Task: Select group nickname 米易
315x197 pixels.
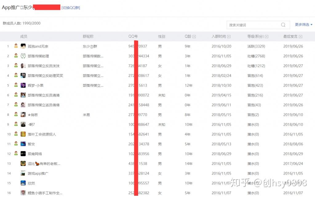Action: pyautogui.click(x=86, y=115)
